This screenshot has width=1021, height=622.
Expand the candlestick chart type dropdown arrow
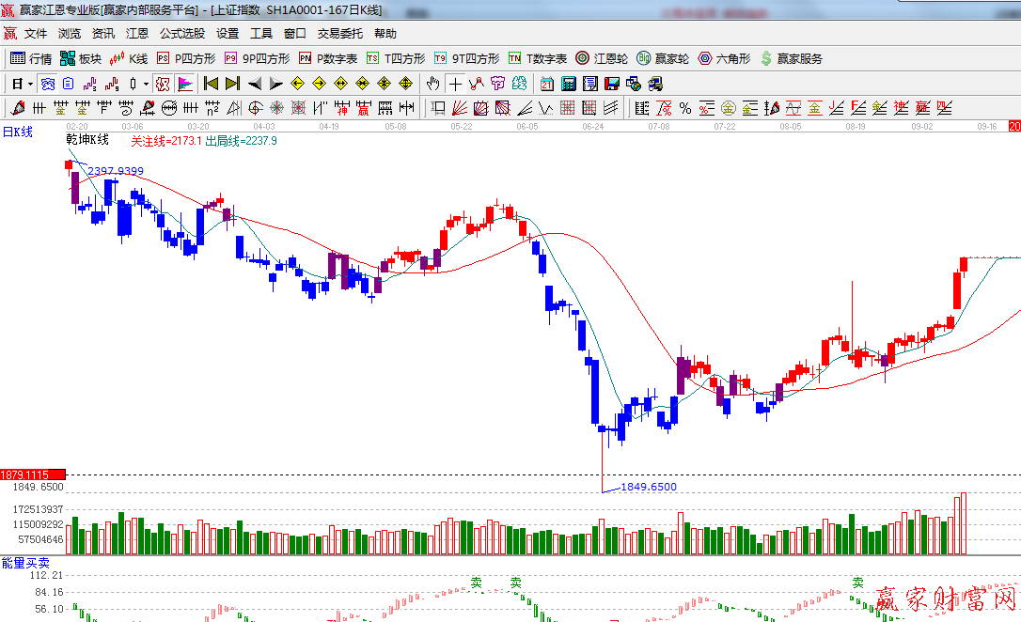147,84
